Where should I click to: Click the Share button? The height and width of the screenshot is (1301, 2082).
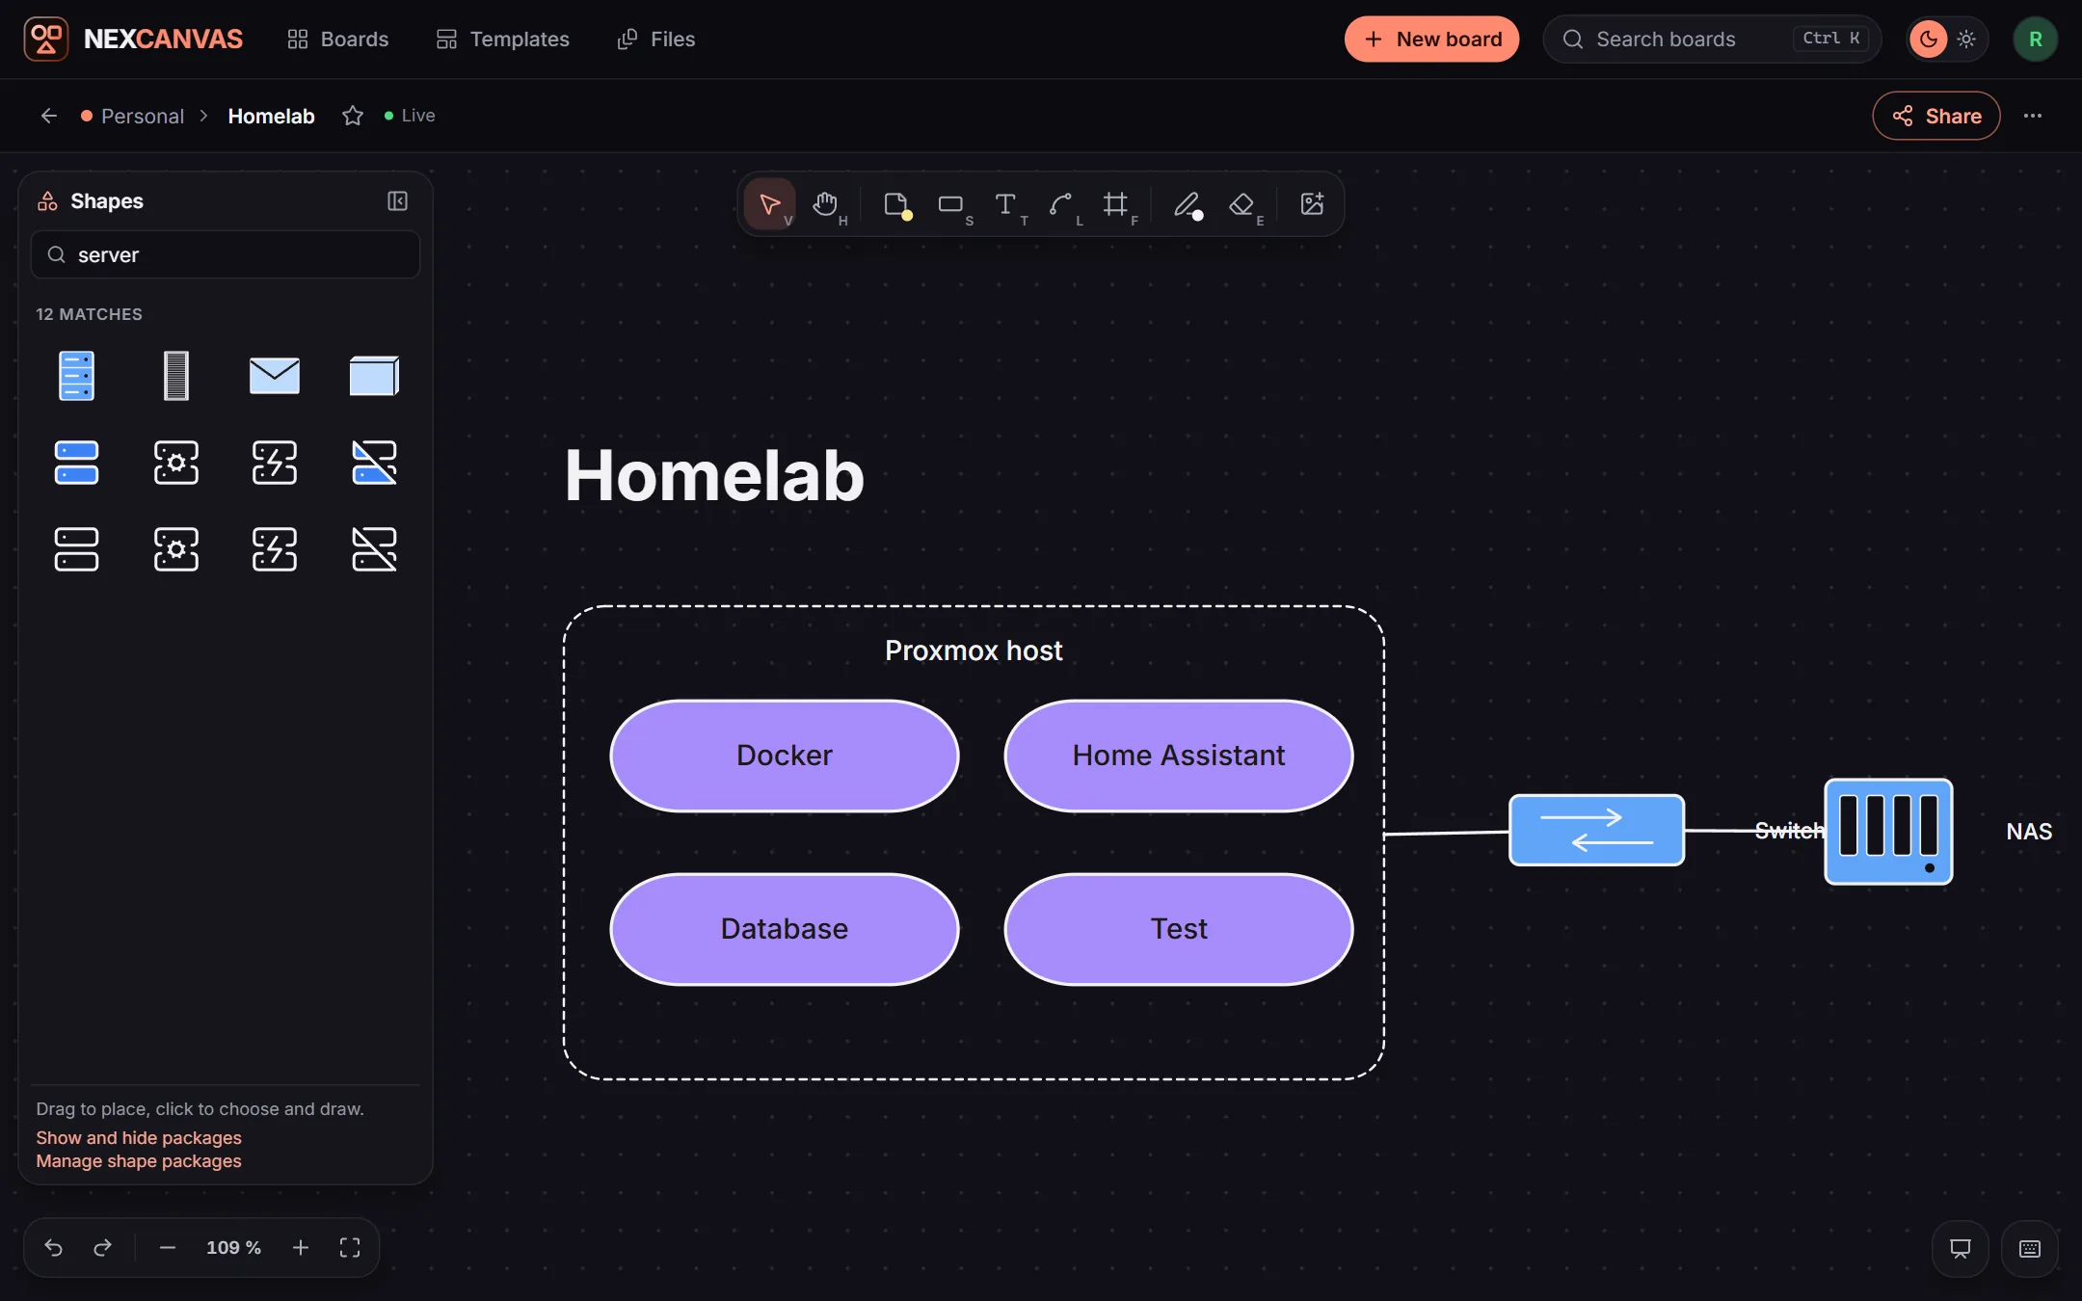point(1935,116)
